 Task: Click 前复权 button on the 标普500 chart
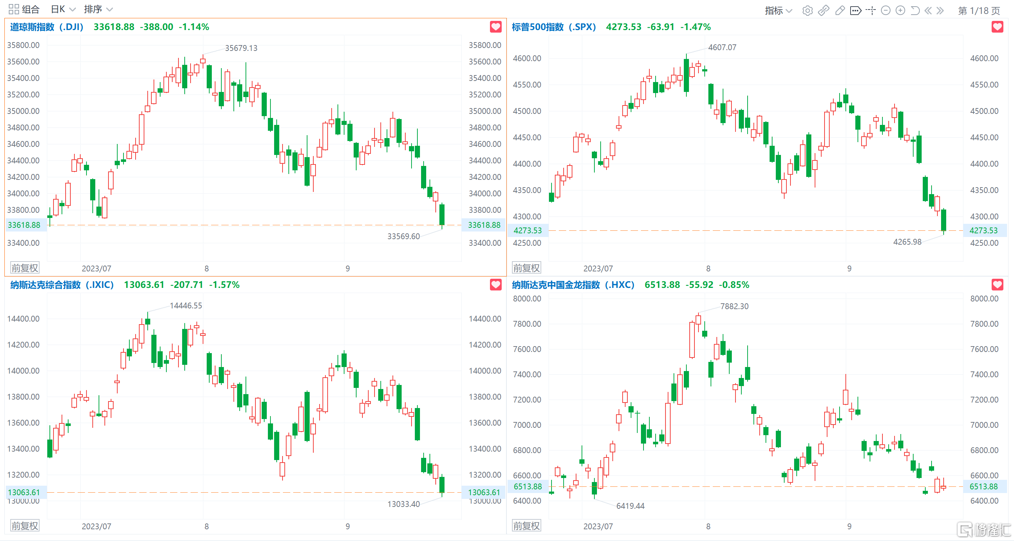point(526,268)
